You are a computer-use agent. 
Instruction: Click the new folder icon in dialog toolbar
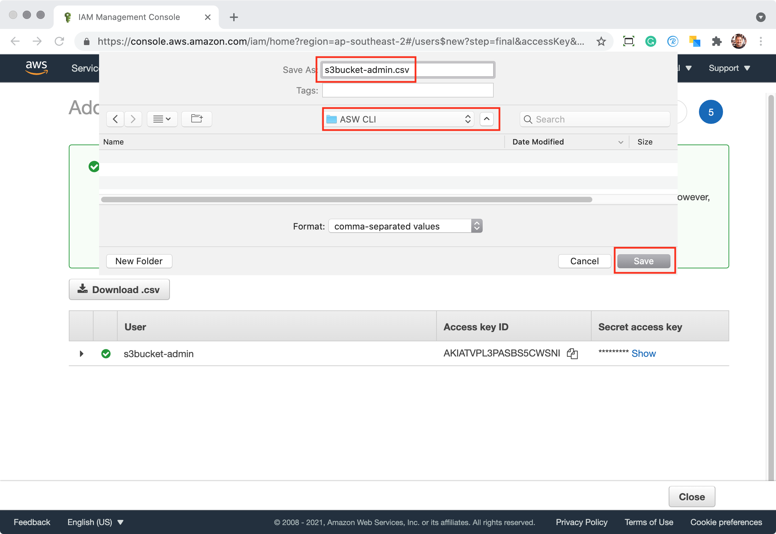pyautogui.click(x=197, y=119)
